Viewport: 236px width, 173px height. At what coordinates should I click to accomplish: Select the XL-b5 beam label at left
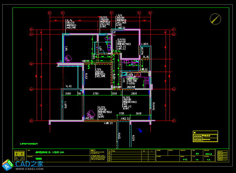(69, 86)
